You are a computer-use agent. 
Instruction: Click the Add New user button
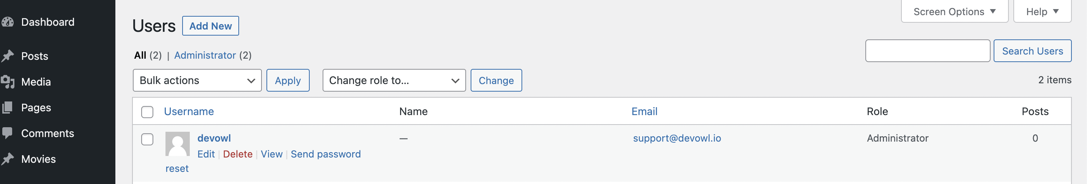(x=210, y=26)
